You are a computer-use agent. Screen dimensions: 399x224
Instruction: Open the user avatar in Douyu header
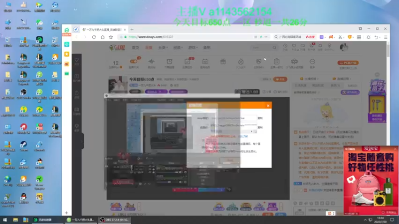(x=344, y=47)
